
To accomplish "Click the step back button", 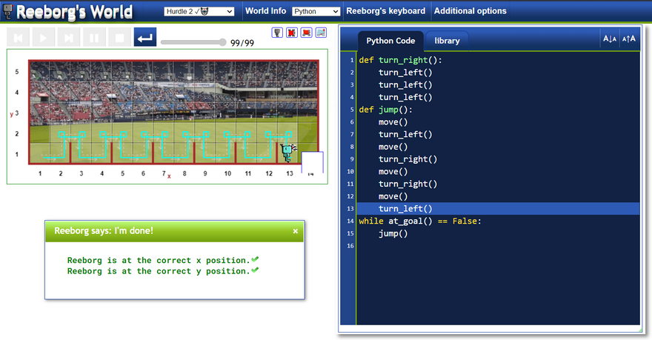I will 19,38.
